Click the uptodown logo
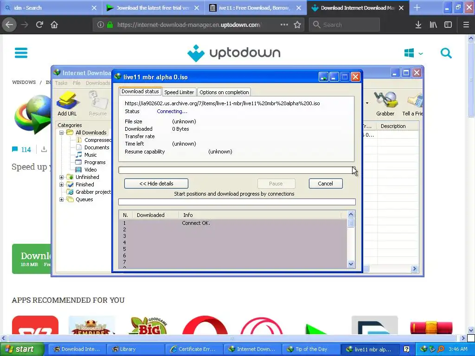Image resolution: width=475 pixels, height=356 pixels. (234, 53)
